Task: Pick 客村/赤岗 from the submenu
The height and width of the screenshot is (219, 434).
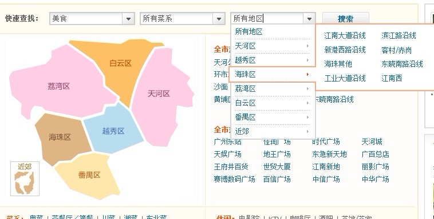Action: point(396,50)
